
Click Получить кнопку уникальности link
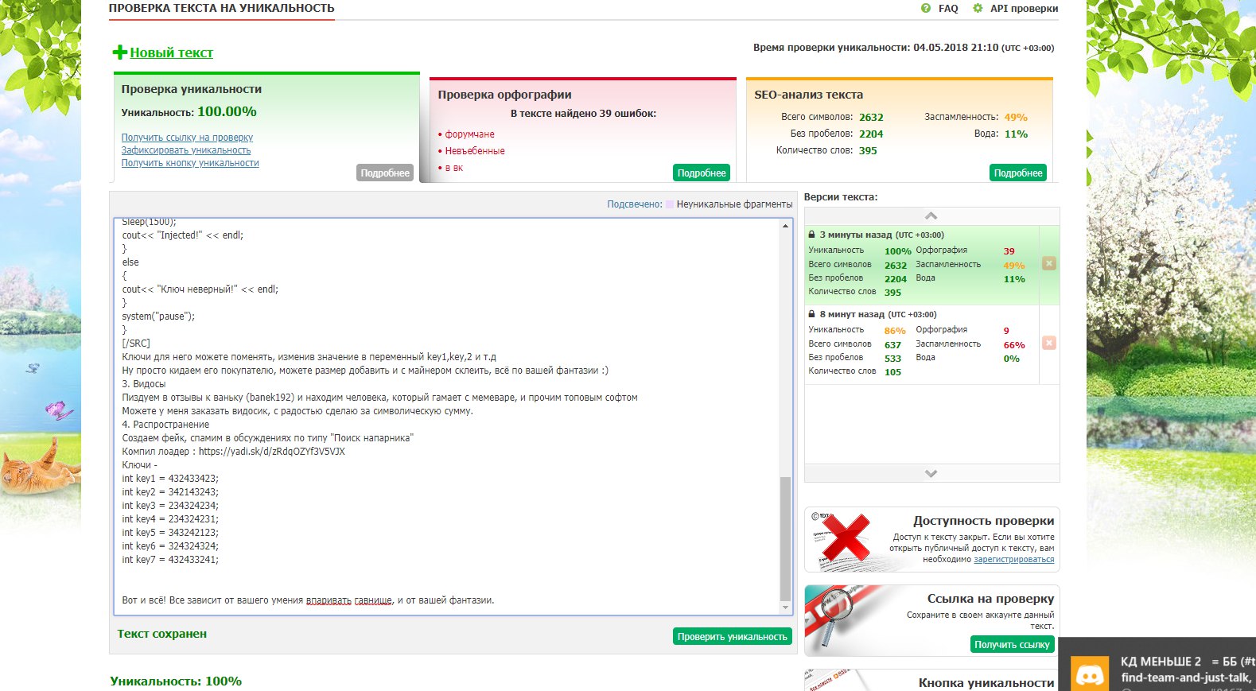tap(190, 163)
